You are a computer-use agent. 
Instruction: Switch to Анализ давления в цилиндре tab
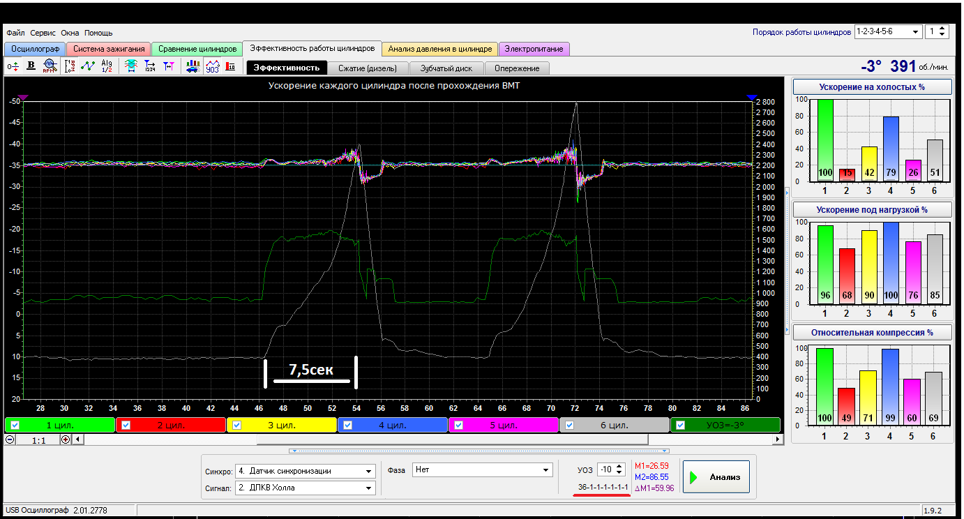pos(440,49)
